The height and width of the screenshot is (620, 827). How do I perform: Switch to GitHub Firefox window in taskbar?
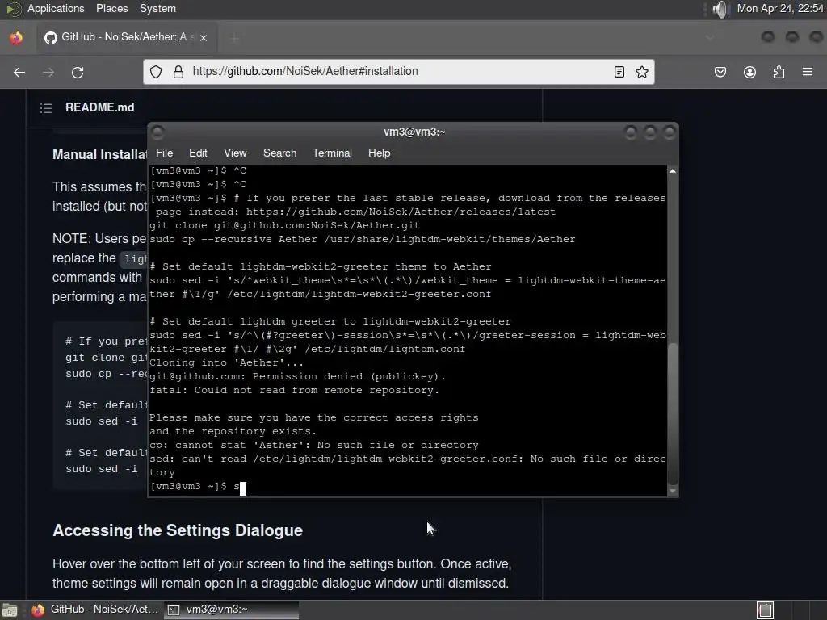pyautogui.click(x=95, y=610)
